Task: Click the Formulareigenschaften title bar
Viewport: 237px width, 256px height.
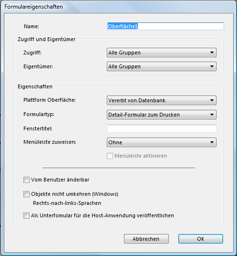Action: pyautogui.click(x=118, y=7)
